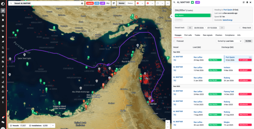This screenshot has height=129, width=254.
Task: Toggle the LPG commodity filter
Action: click(97, 3)
